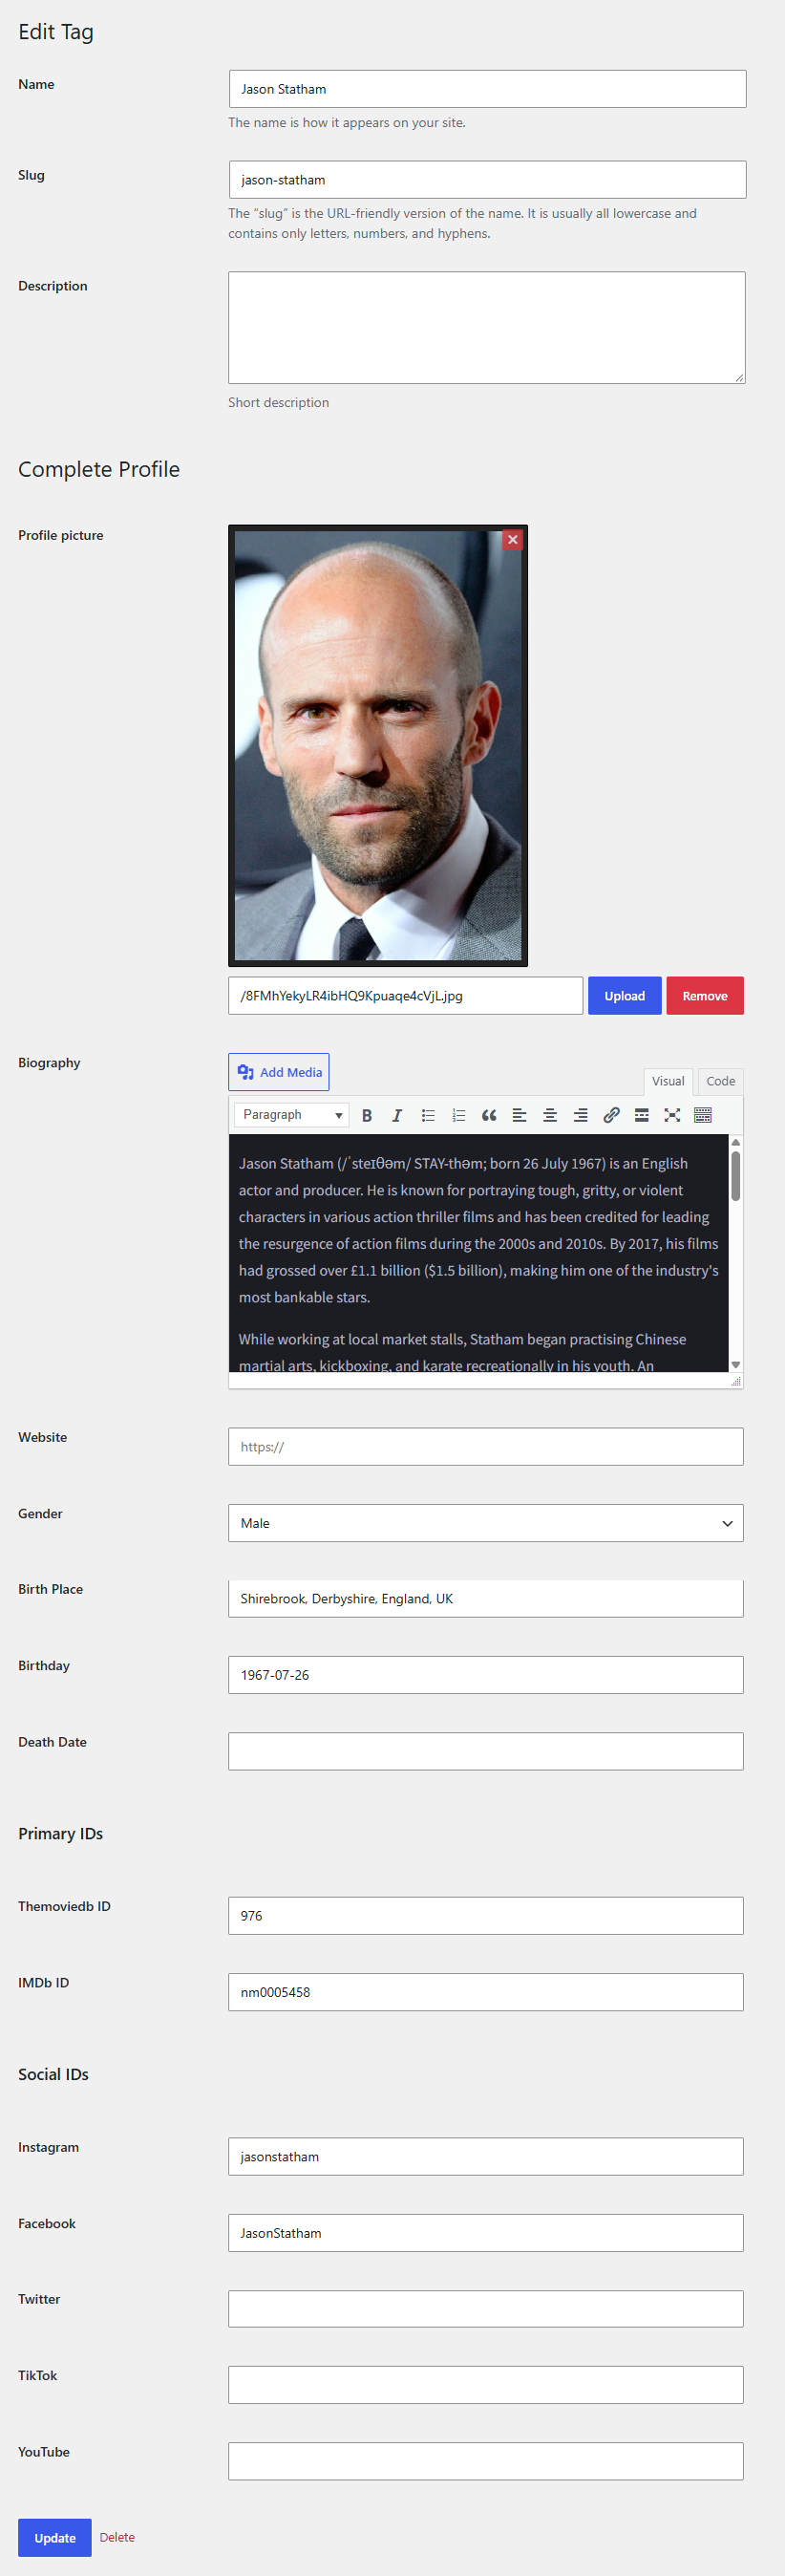Focus the Facebook field
Viewport: 785px width, 2576px height.
pyautogui.click(x=486, y=2233)
